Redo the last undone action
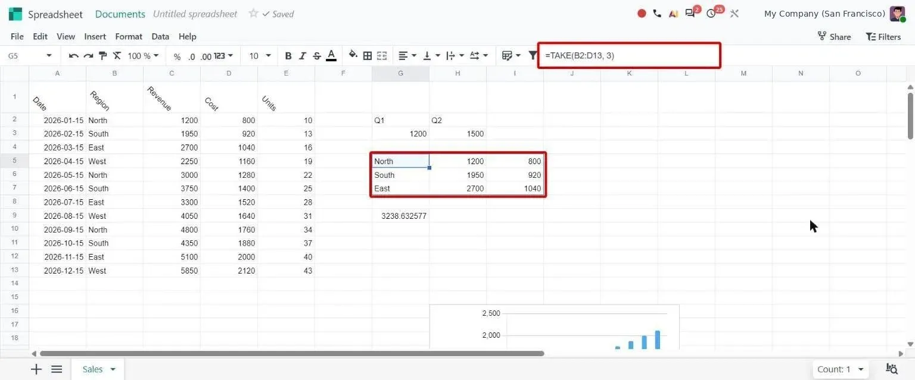This screenshot has height=380, width=915. coord(88,56)
